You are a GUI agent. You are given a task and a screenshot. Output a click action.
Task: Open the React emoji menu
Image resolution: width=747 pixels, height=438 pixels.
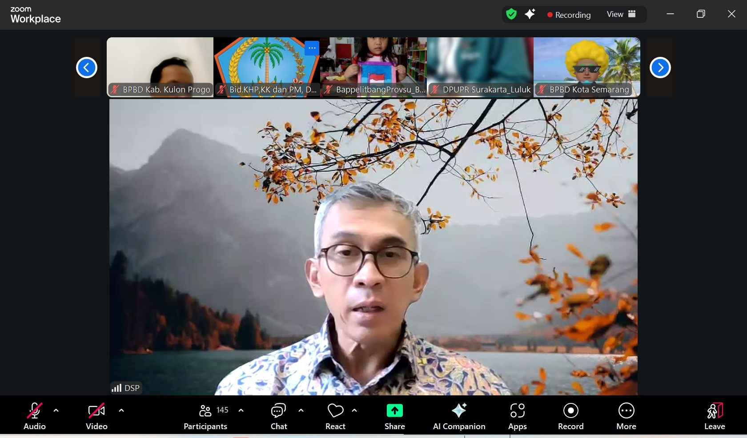(336, 416)
